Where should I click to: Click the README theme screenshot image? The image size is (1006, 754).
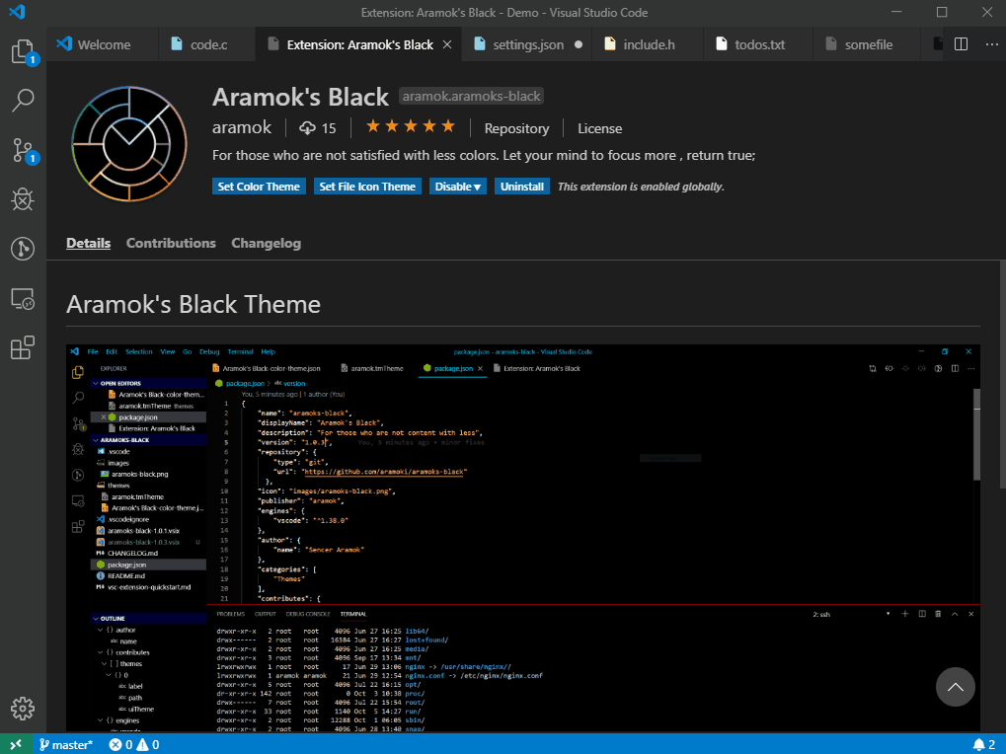point(523,538)
